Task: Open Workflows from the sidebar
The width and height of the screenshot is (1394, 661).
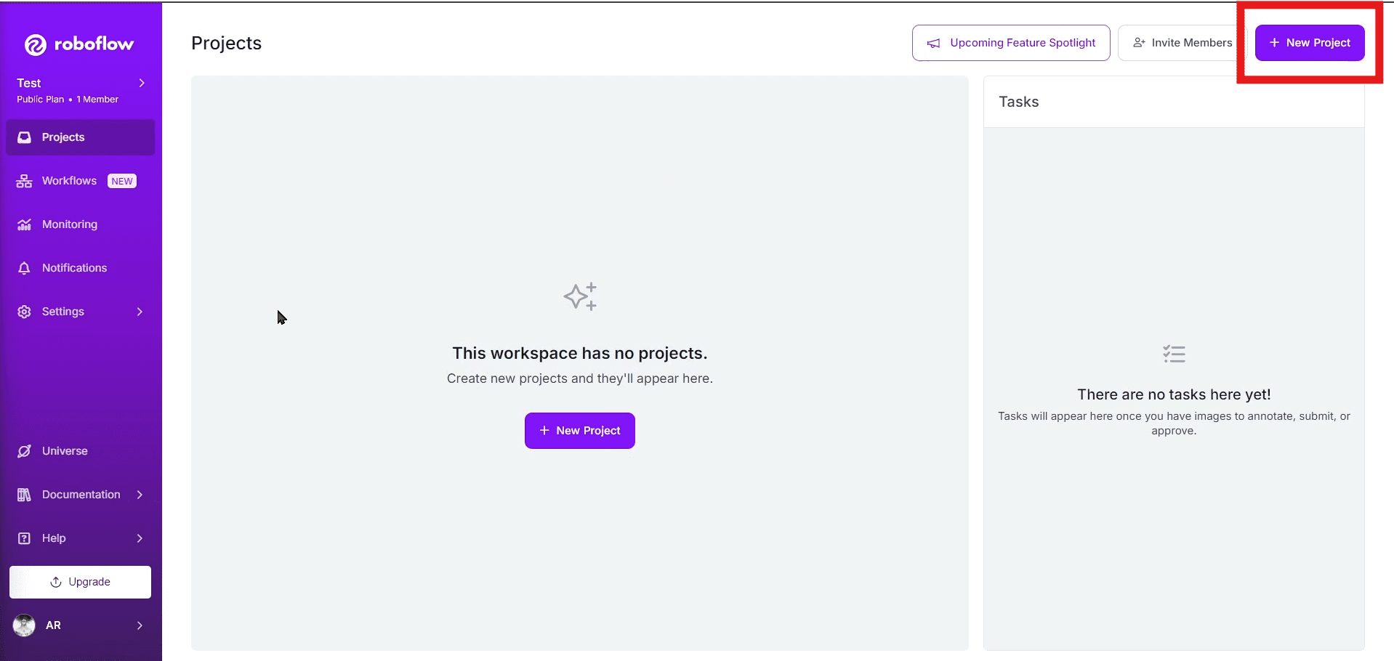Action: coord(69,181)
